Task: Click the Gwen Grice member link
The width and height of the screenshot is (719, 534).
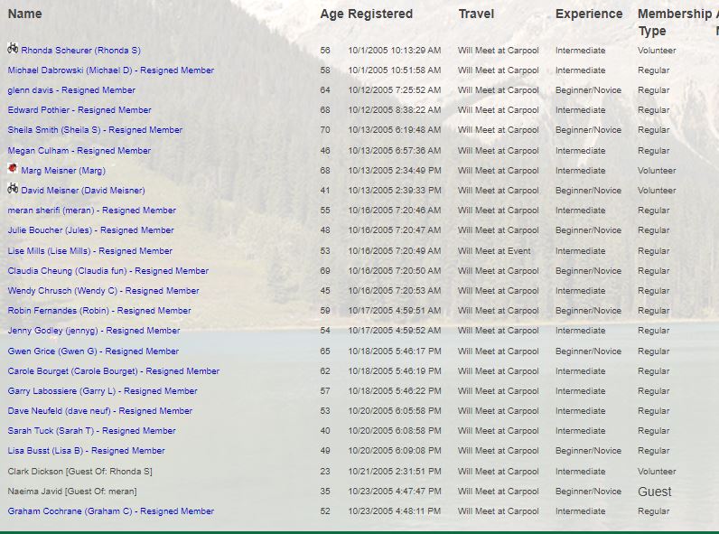Action: 93,351
